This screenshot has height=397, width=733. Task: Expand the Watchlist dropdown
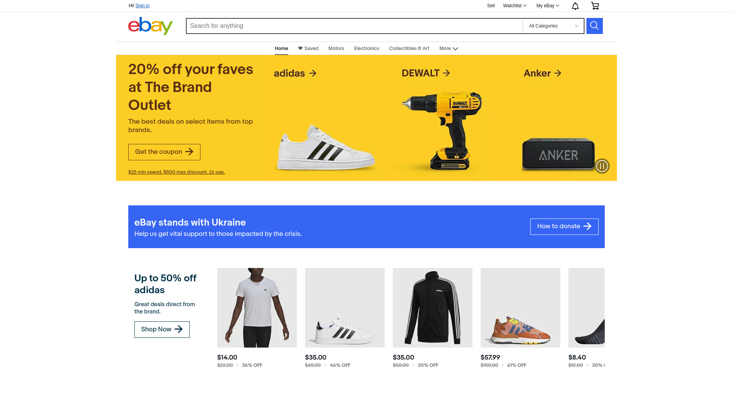coord(515,6)
